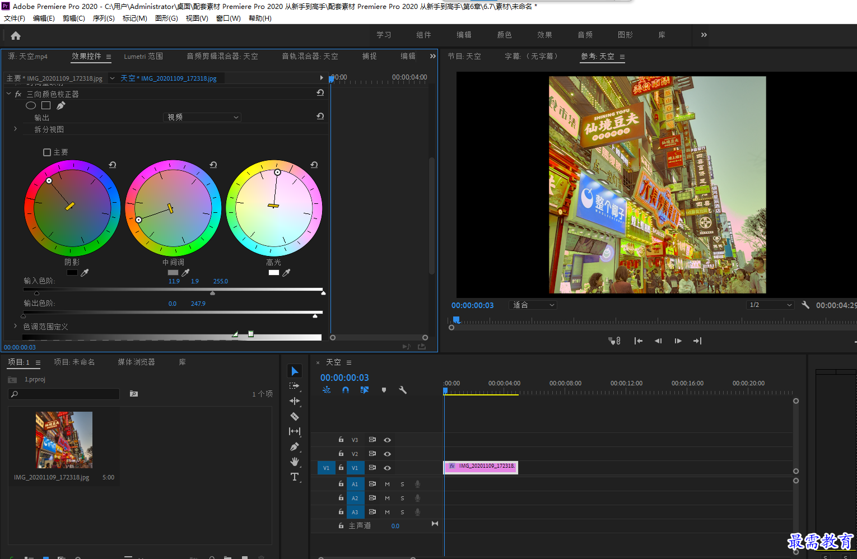
Task: Select the Razor tool
Action: pos(295,416)
